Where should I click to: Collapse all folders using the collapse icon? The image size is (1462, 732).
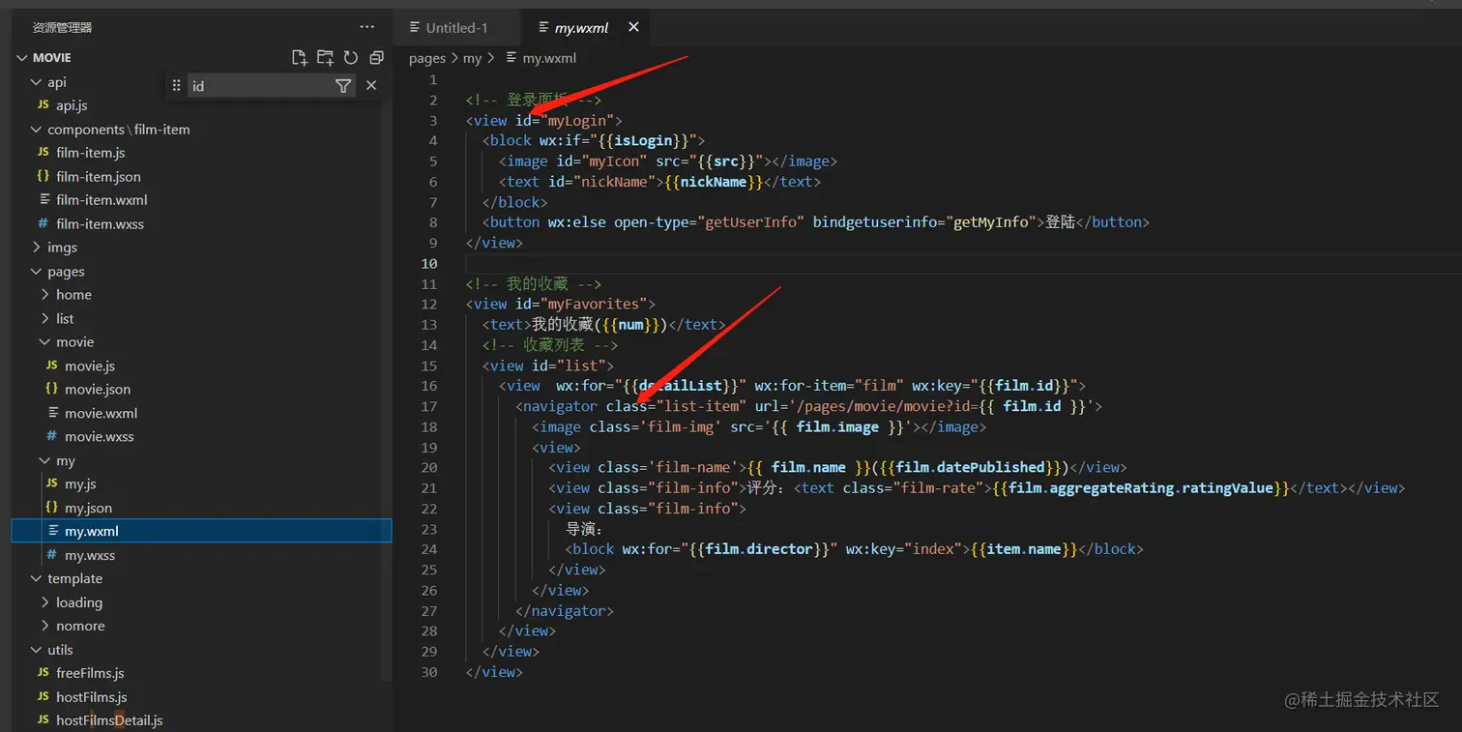(376, 57)
